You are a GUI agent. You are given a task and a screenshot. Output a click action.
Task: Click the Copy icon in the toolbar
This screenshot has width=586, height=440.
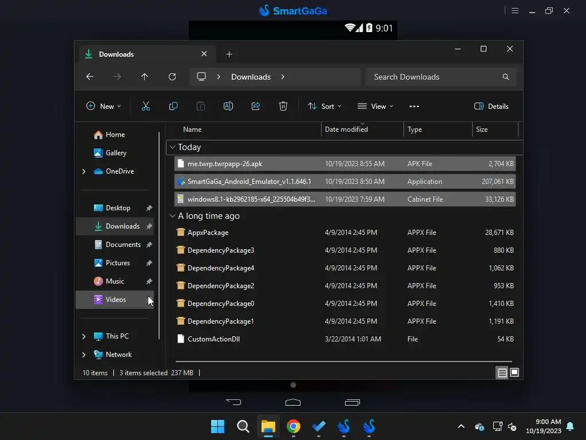click(173, 106)
